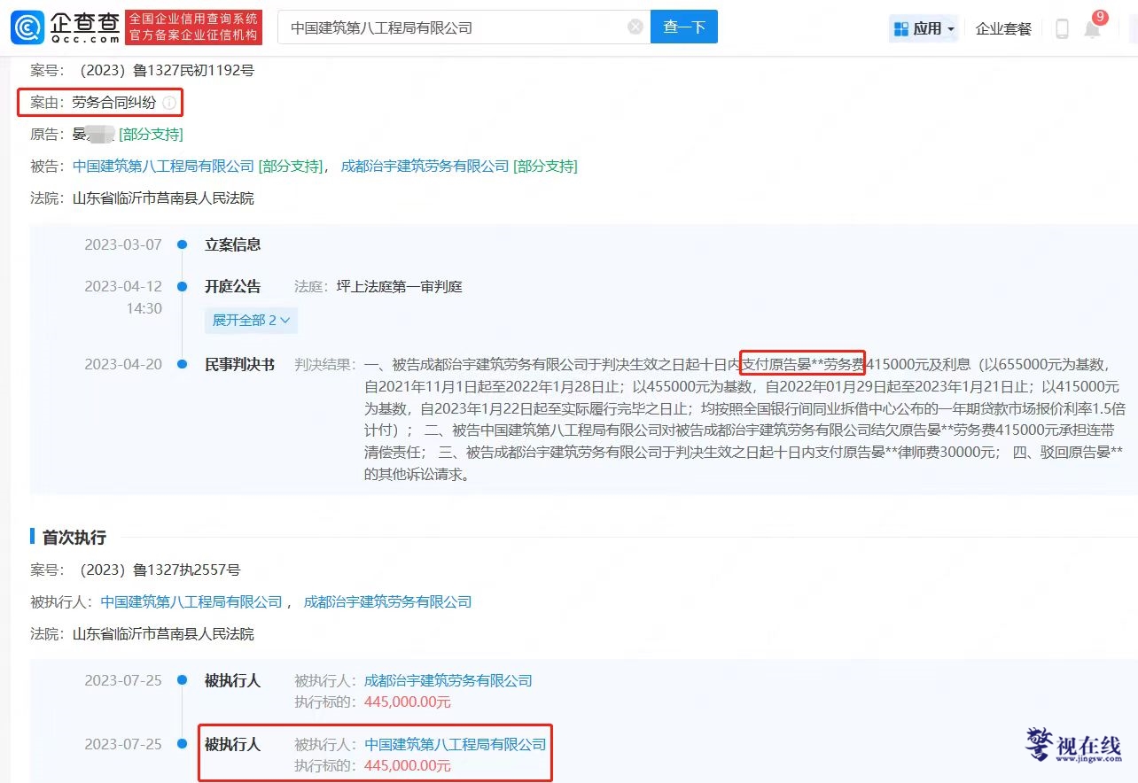The width and height of the screenshot is (1138, 783).
Task: Clear the search box with the X icon
Action: pyautogui.click(x=635, y=27)
